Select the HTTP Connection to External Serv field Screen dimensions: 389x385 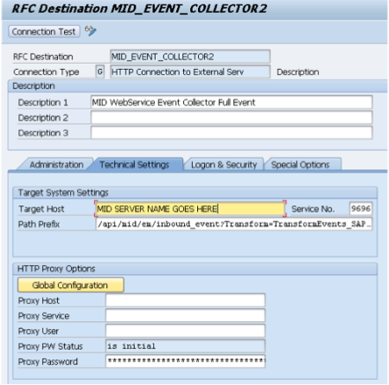[x=190, y=72]
